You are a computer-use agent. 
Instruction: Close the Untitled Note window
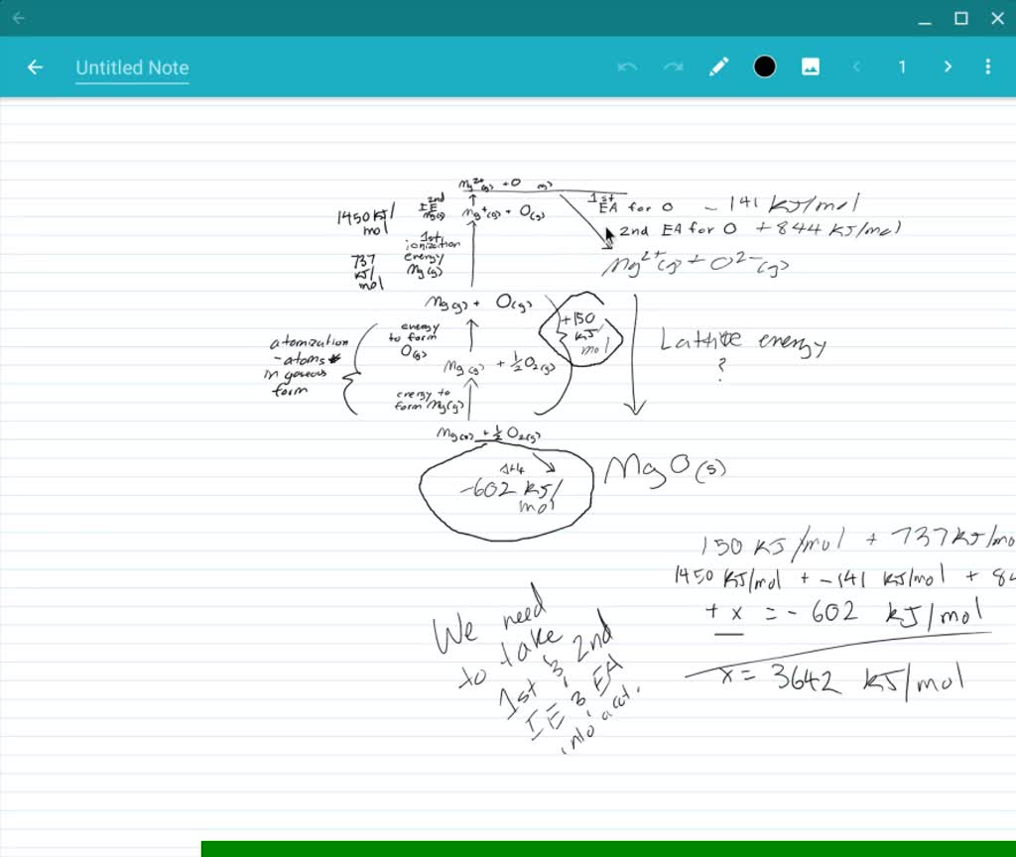tap(997, 19)
